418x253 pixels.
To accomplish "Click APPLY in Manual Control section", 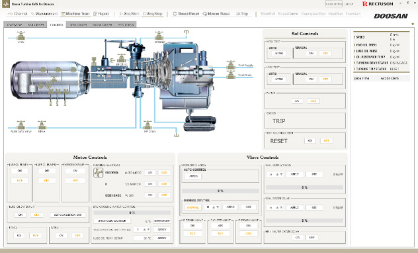I will click(230, 207).
